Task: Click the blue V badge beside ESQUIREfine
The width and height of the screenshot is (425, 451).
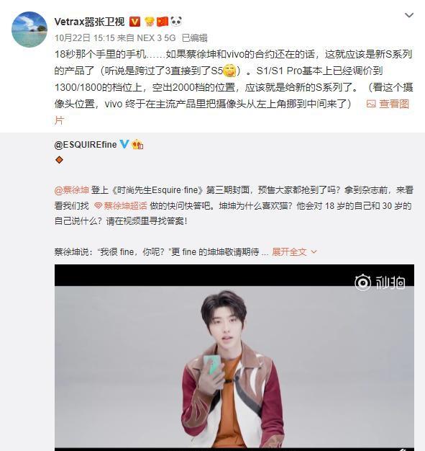Action: coord(124,144)
